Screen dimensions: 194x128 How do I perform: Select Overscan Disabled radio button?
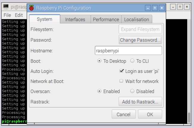click(132, 91)
